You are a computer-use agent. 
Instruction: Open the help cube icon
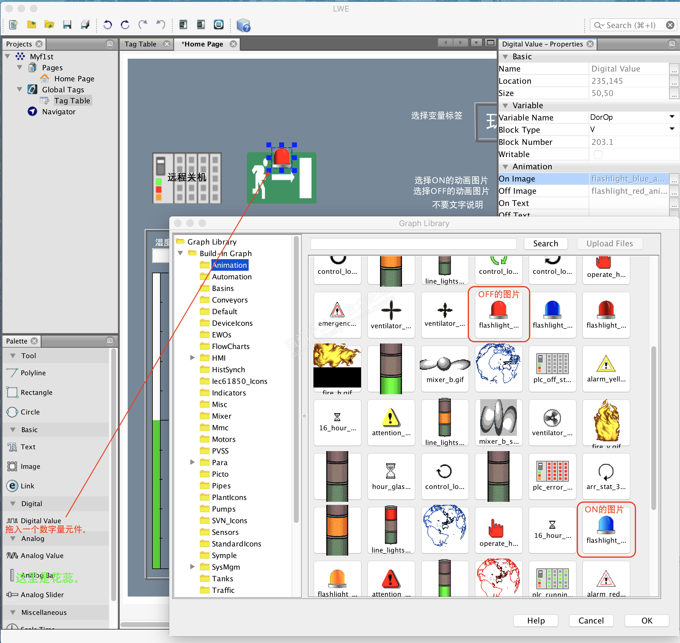click(243, 25)
